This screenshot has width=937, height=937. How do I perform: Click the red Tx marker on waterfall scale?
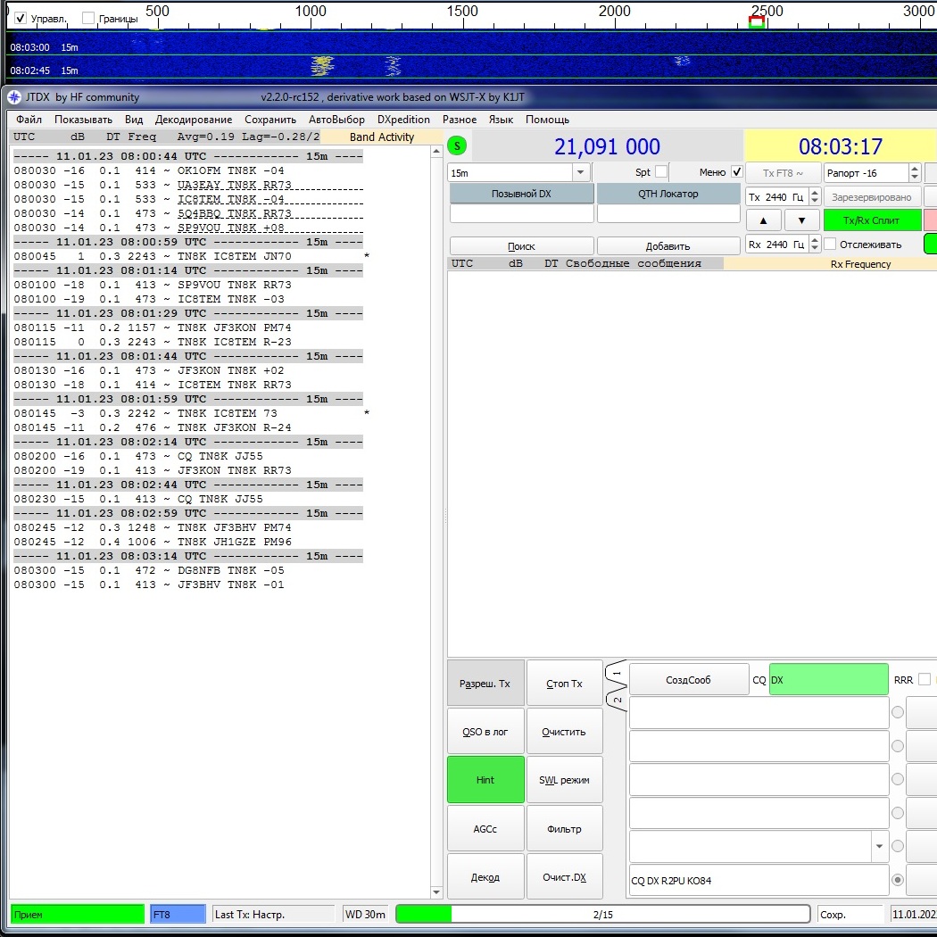point(757,22)
